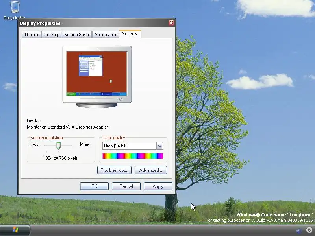Viewport: 315px width, 236px height.
Task: Click the 'More' resolution label
Action: click(x=85, y=144)
